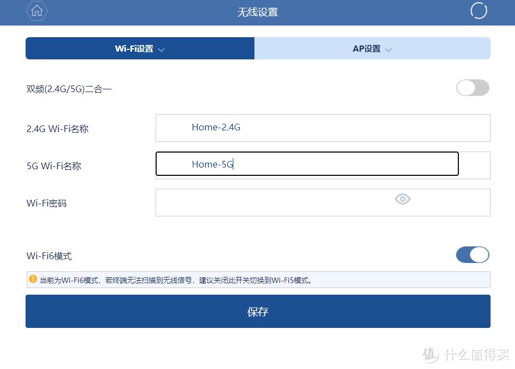Screen dimensions: 515x369
Task: Click the 保存 save button
Action: tap(257, 311)
